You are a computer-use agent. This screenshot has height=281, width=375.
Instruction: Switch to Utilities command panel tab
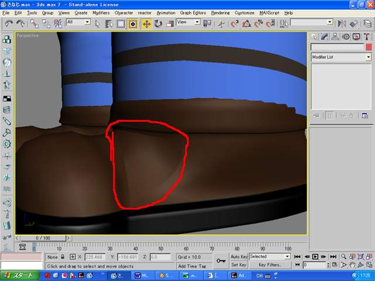[x=367, y=36]
